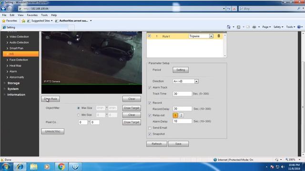Click the browser Back arrow button

tap(3, 9)
